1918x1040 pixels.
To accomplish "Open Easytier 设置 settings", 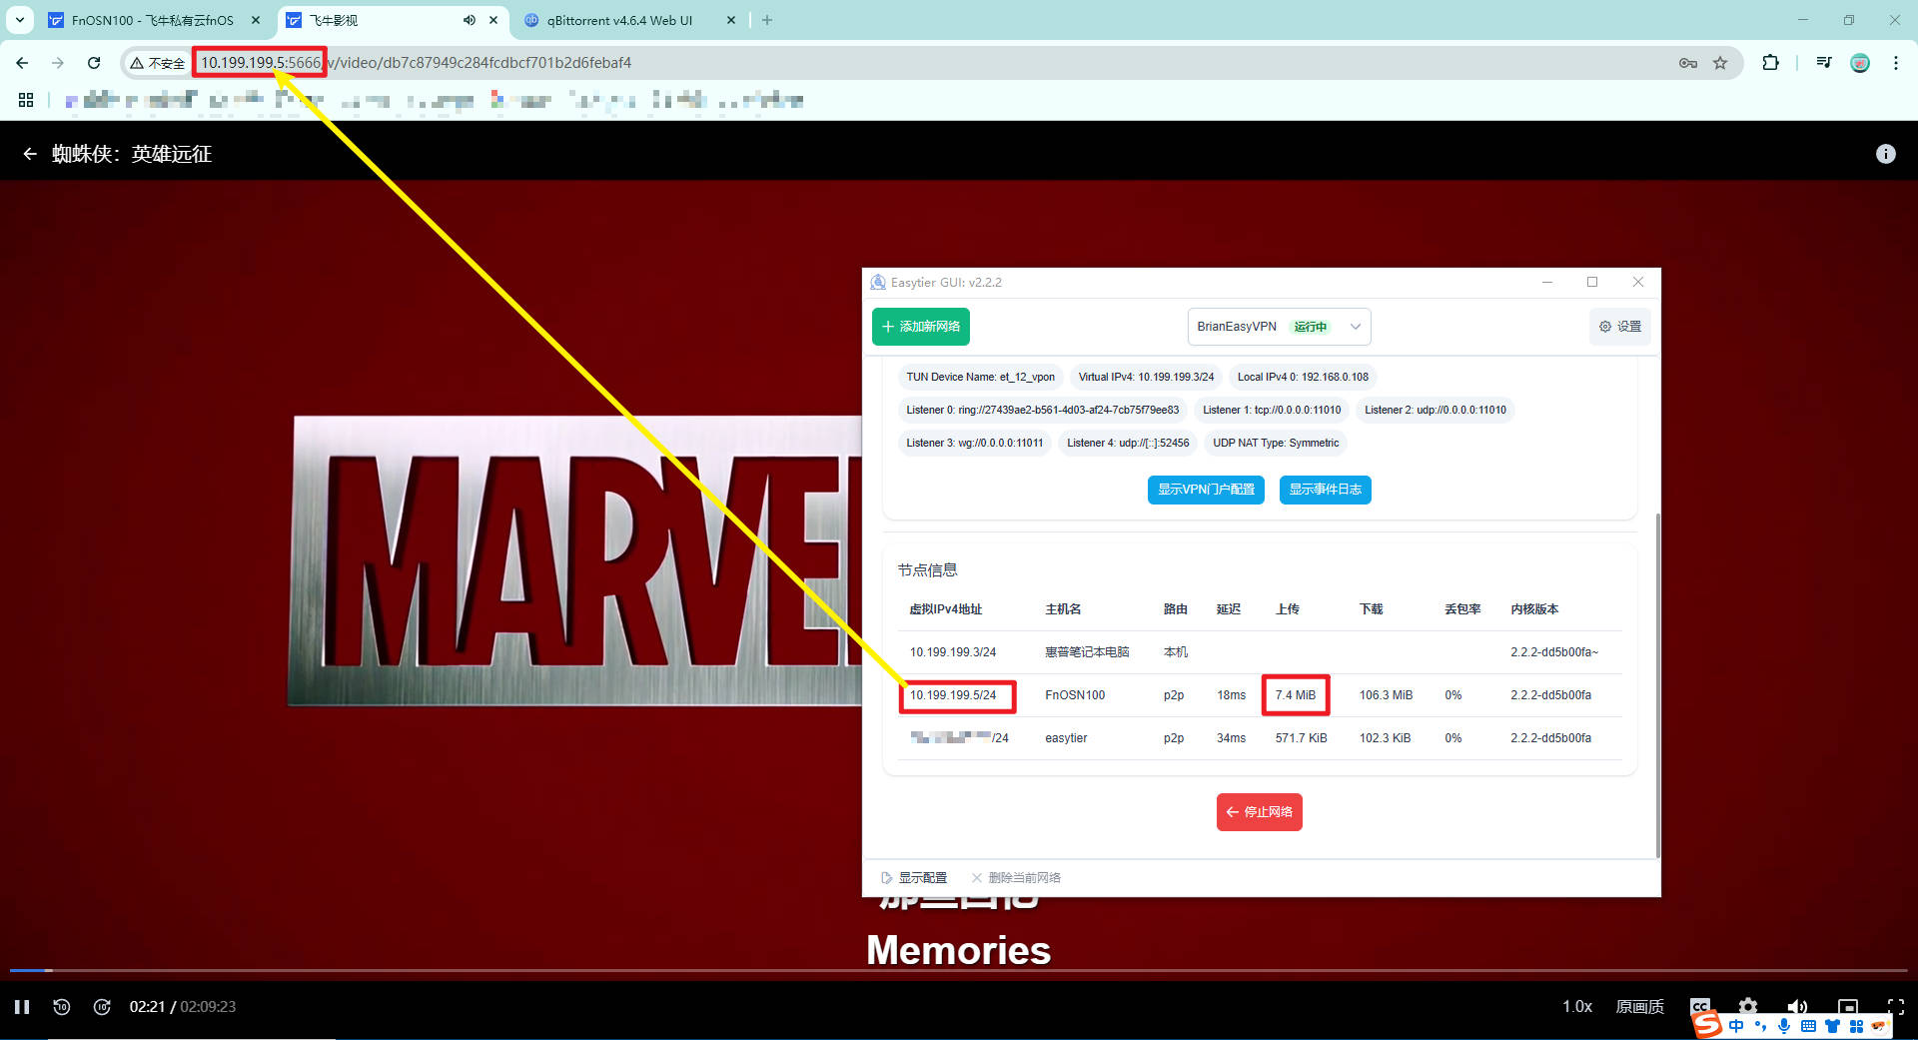I will pos(1619,327).
